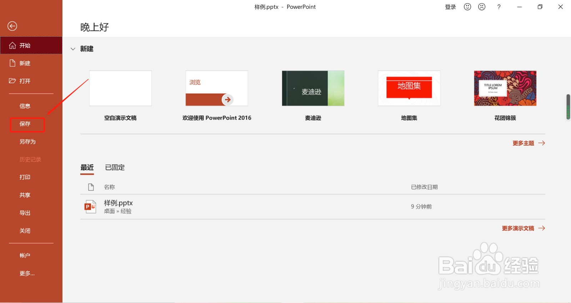
Task: Collapse the 新建 section chevron
Action: click(x=73, y=49)
